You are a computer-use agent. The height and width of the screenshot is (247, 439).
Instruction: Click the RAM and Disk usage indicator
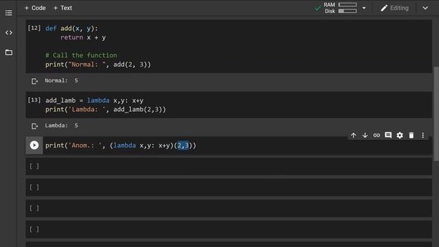click(x=340, y=8)
